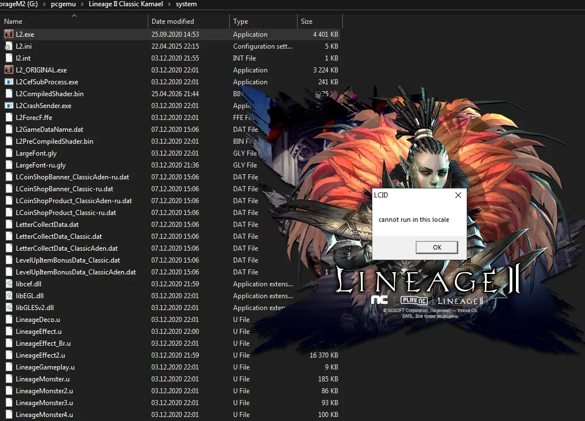Select file LetterCollectData_ClassicAden.dat
Image resolution: width=585 pixels, height=421 pixels.
[67, 248]
